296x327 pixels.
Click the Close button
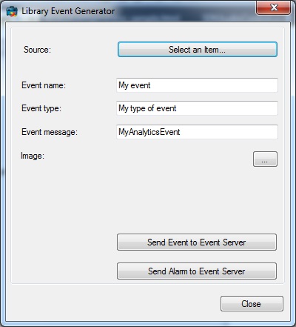click(252, 304)
